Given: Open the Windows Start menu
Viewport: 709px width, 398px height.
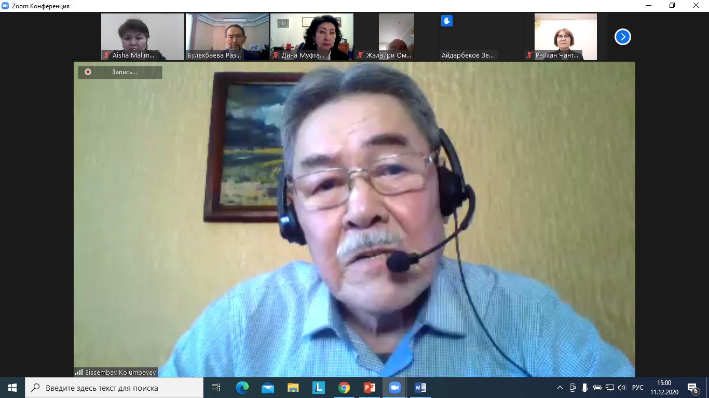Looking at the screenshot, I should click(x=12, y=388).
